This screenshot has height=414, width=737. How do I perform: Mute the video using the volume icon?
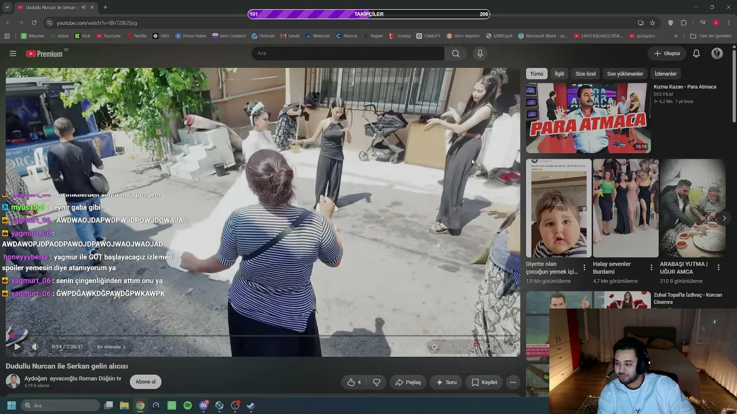[x=35, y=347]
